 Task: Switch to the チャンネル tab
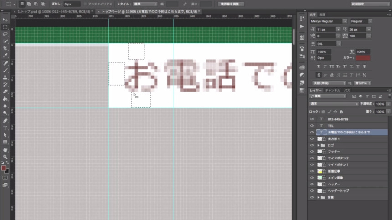pyautogui.click(x=332, y=90)
